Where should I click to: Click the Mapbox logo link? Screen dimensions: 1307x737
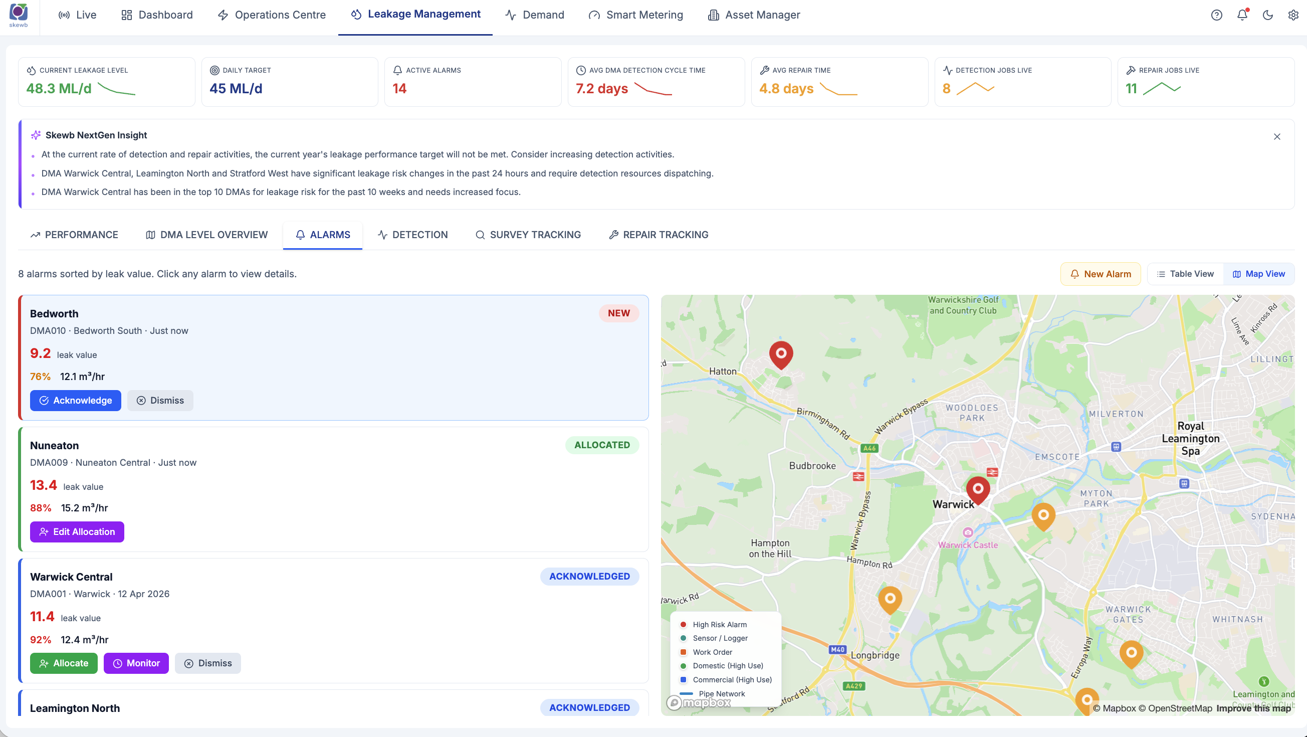click(x=699, y=703)
